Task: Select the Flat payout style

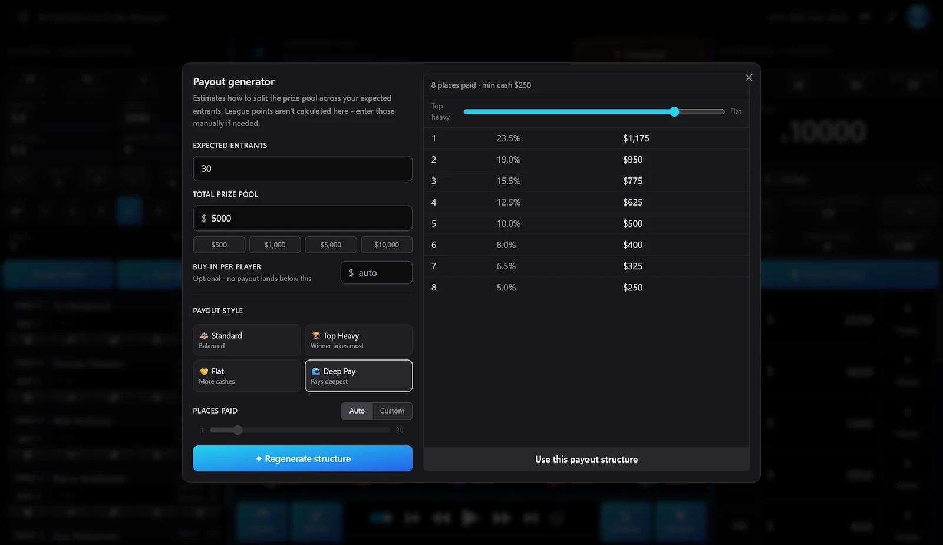Action: (247, 376)
